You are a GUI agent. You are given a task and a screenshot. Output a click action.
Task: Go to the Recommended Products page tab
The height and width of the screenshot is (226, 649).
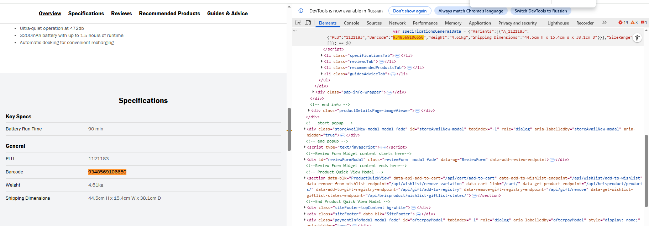[169, 14]
